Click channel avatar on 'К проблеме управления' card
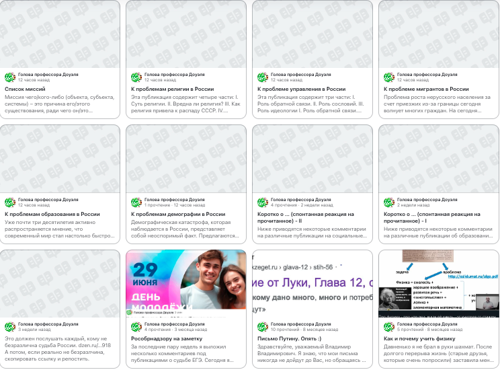500x370 pixels. click(x=263, y=77)
